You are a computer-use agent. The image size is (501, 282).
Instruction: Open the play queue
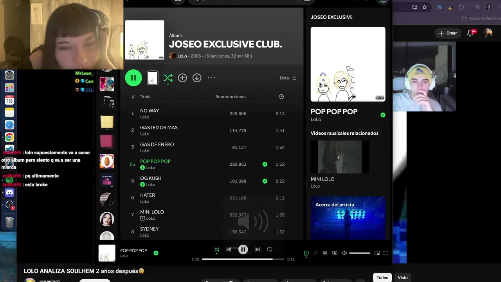(x=325, y=253)
